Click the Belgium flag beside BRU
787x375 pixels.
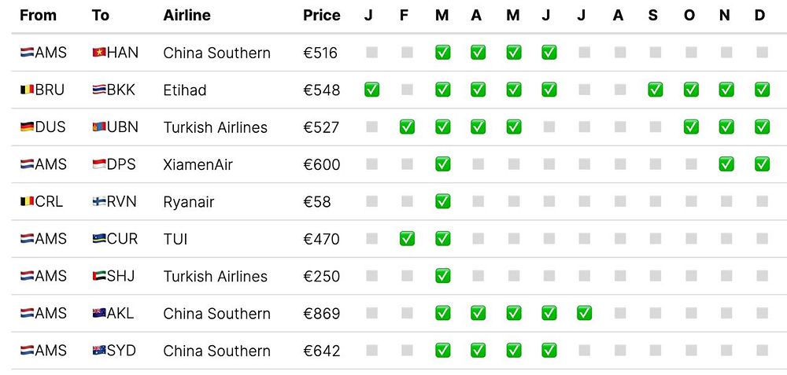tap(28, 90)
